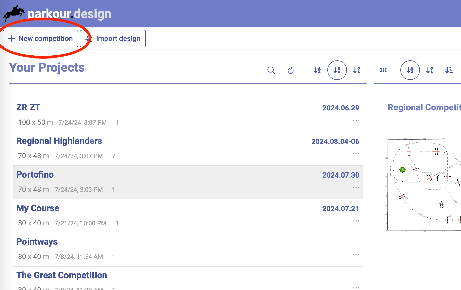The image size is (461, 290).
Task: Open options menu for Pointways
Action: point(356,254)
